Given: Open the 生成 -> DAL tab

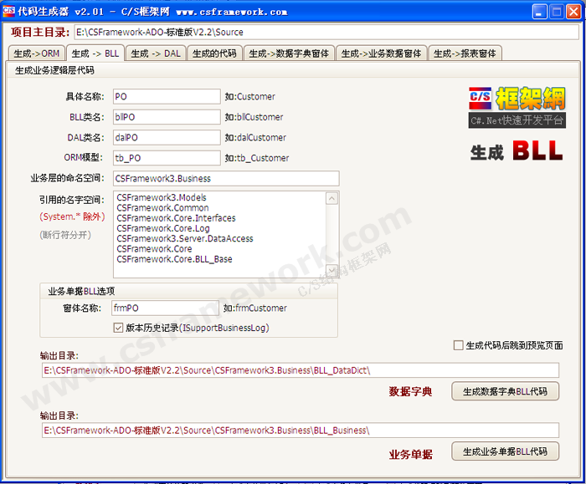Looking at the screenshot, I should (x=156, y=53).
